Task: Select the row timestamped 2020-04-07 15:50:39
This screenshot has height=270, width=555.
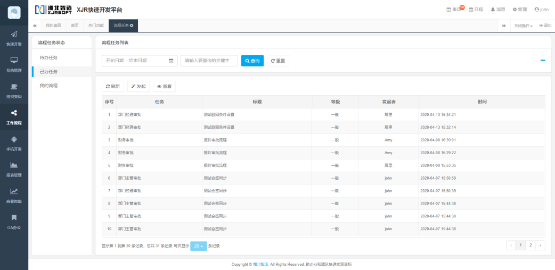Action: coord(323,191)
